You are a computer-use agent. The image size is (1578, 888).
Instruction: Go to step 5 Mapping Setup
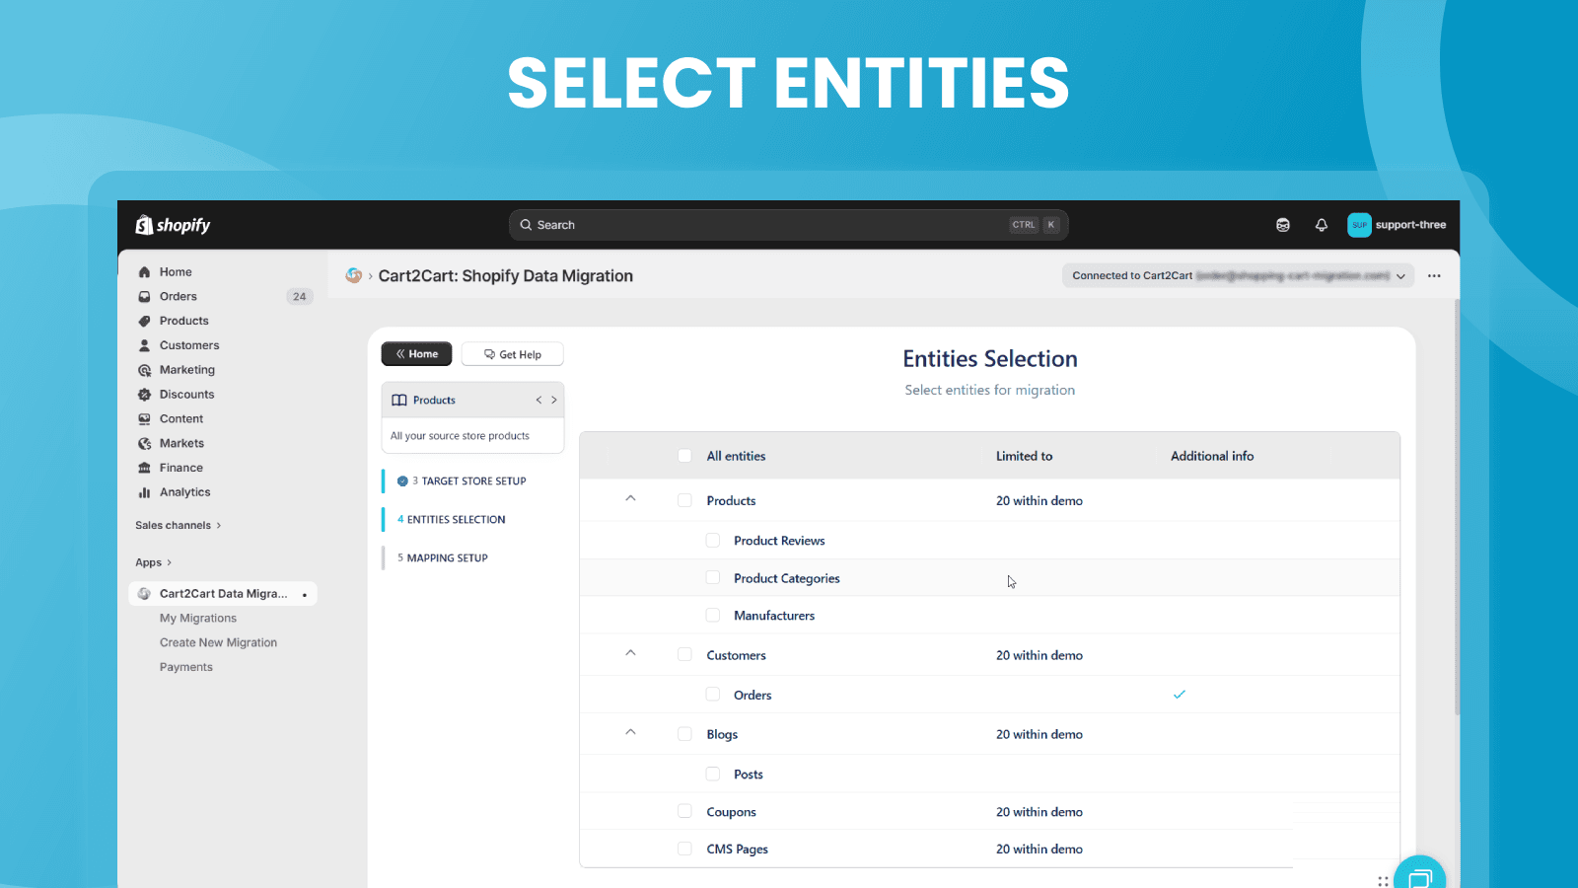tap(443, 557)
